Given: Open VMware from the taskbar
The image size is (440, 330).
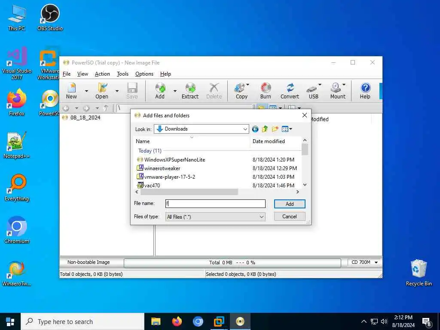Looking at the screenshot, I should [219, 321].
